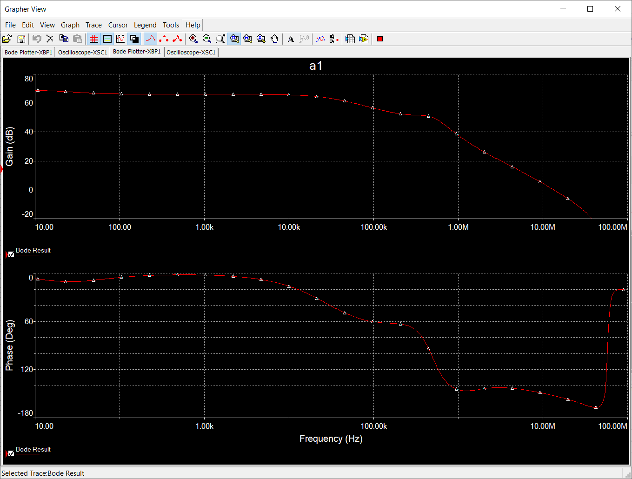Click the greyed-out icon after Add text

(304, 39)
